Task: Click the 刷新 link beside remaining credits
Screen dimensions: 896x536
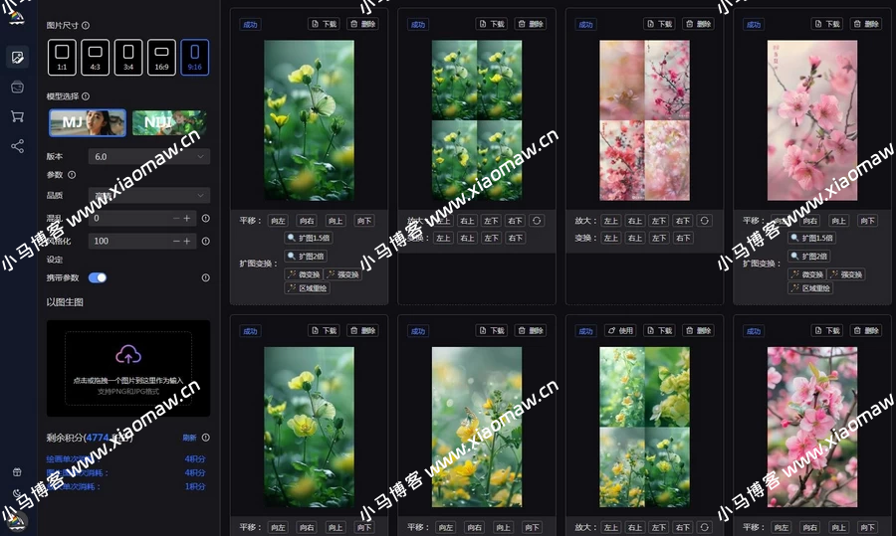Action: 189,438
